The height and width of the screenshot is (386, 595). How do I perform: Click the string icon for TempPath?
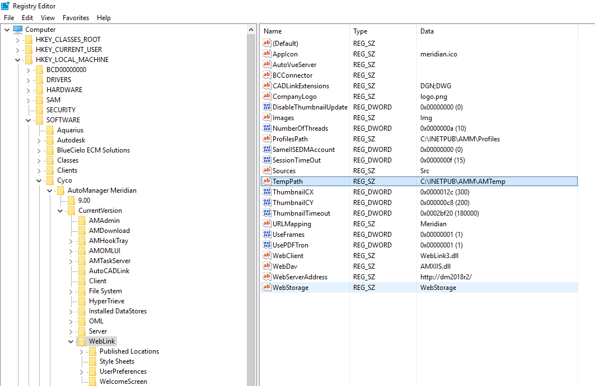coord(267,181)
